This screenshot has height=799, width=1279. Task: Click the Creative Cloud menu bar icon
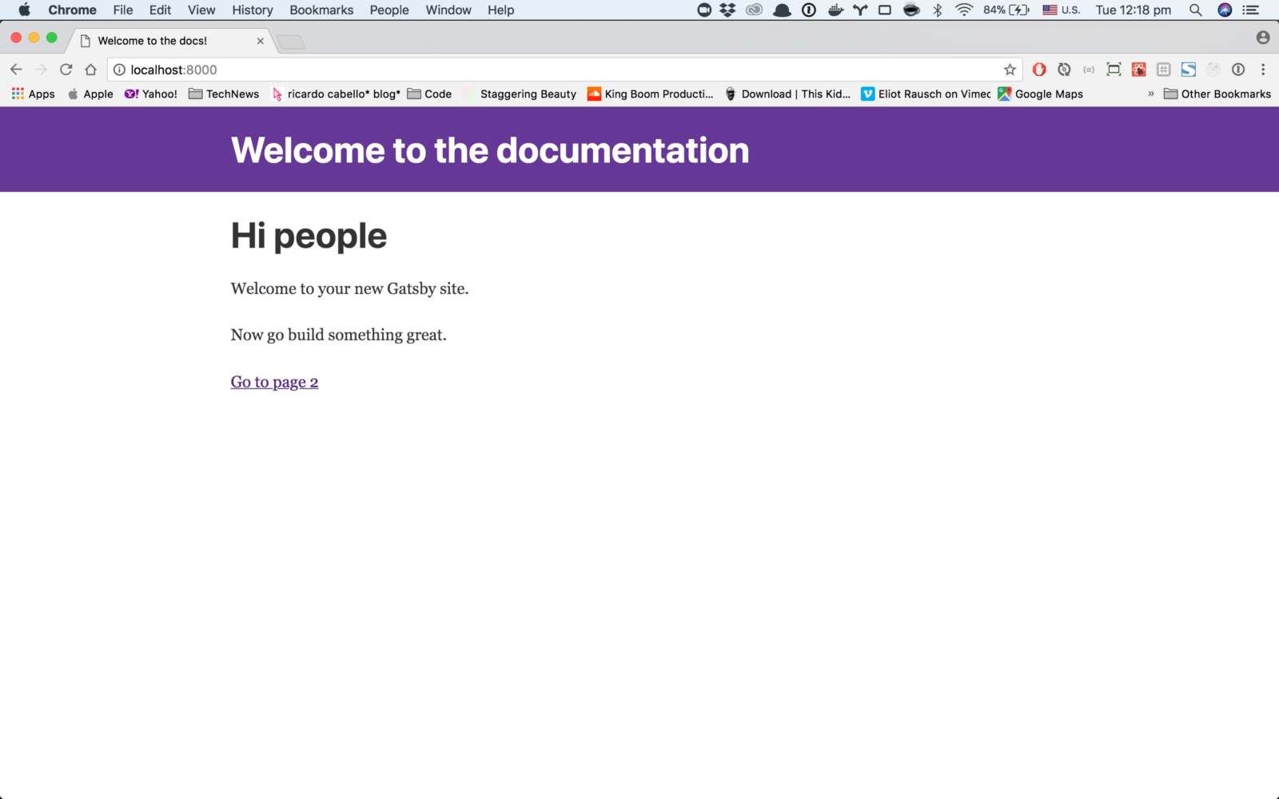754,10
